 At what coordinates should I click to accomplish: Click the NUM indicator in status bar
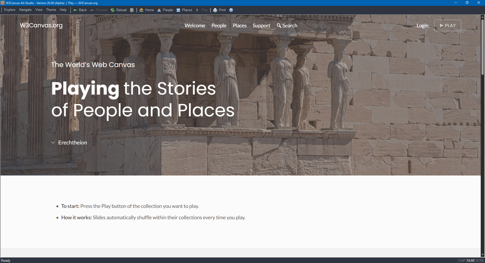pyautogui.click(x=471, y=260)
